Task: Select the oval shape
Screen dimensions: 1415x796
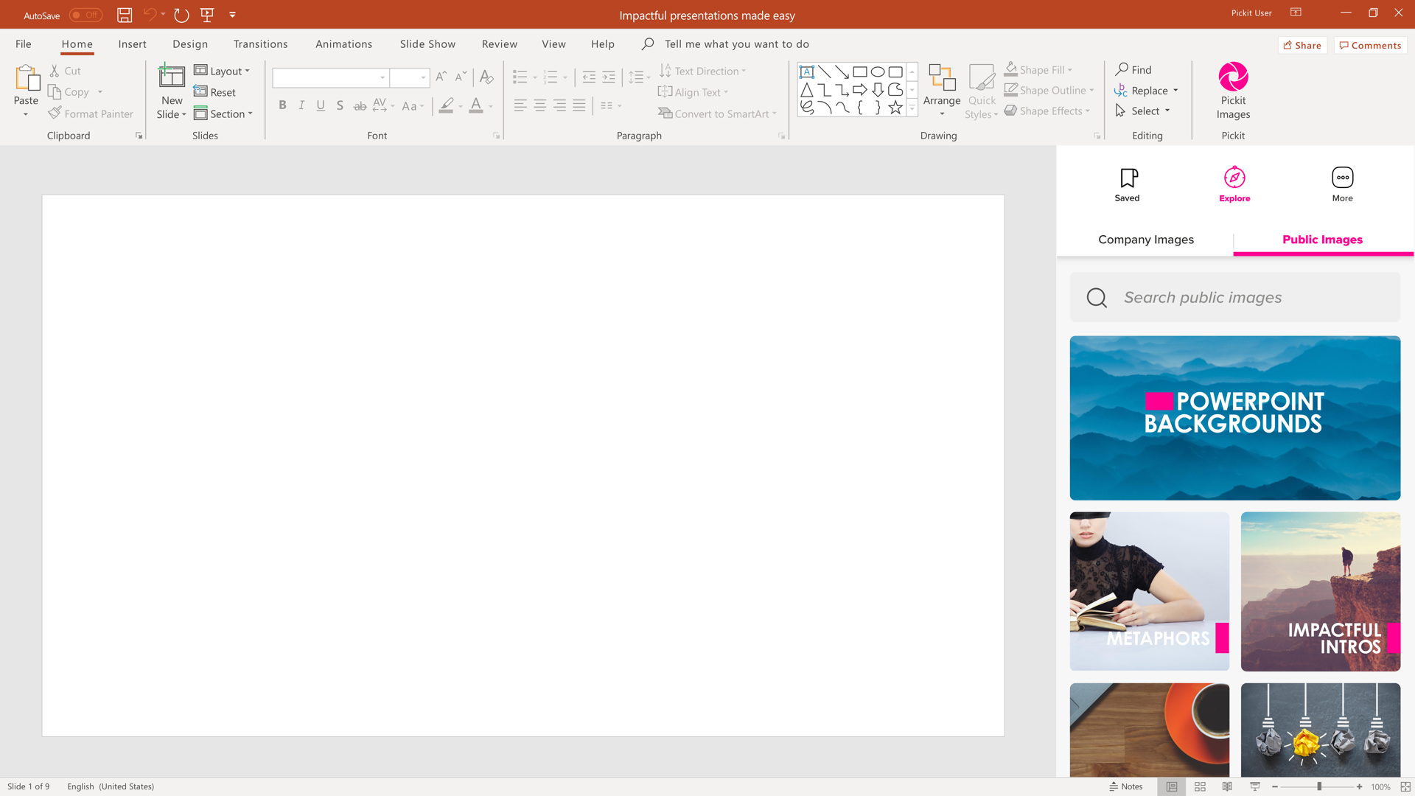Action: pos(878,71)
